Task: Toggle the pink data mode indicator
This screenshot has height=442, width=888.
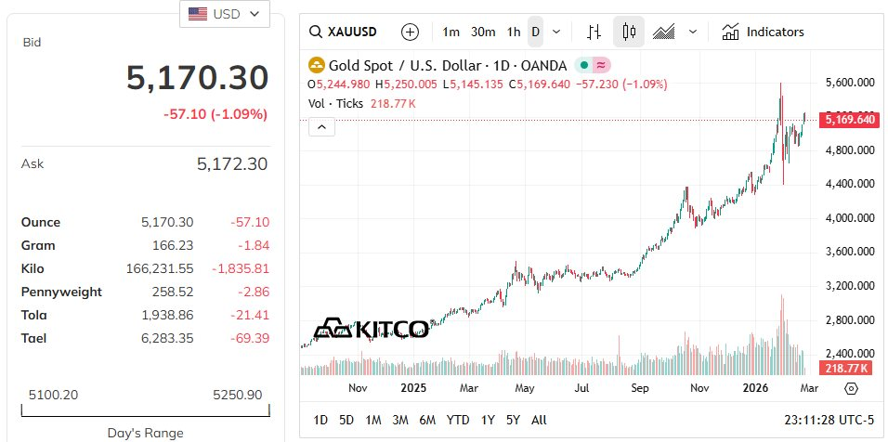Action: click(601, 65)
